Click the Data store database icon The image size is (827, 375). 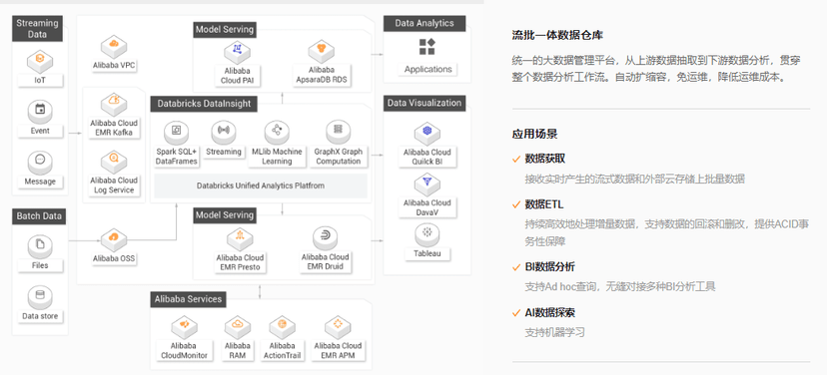[x=40, y=296]
